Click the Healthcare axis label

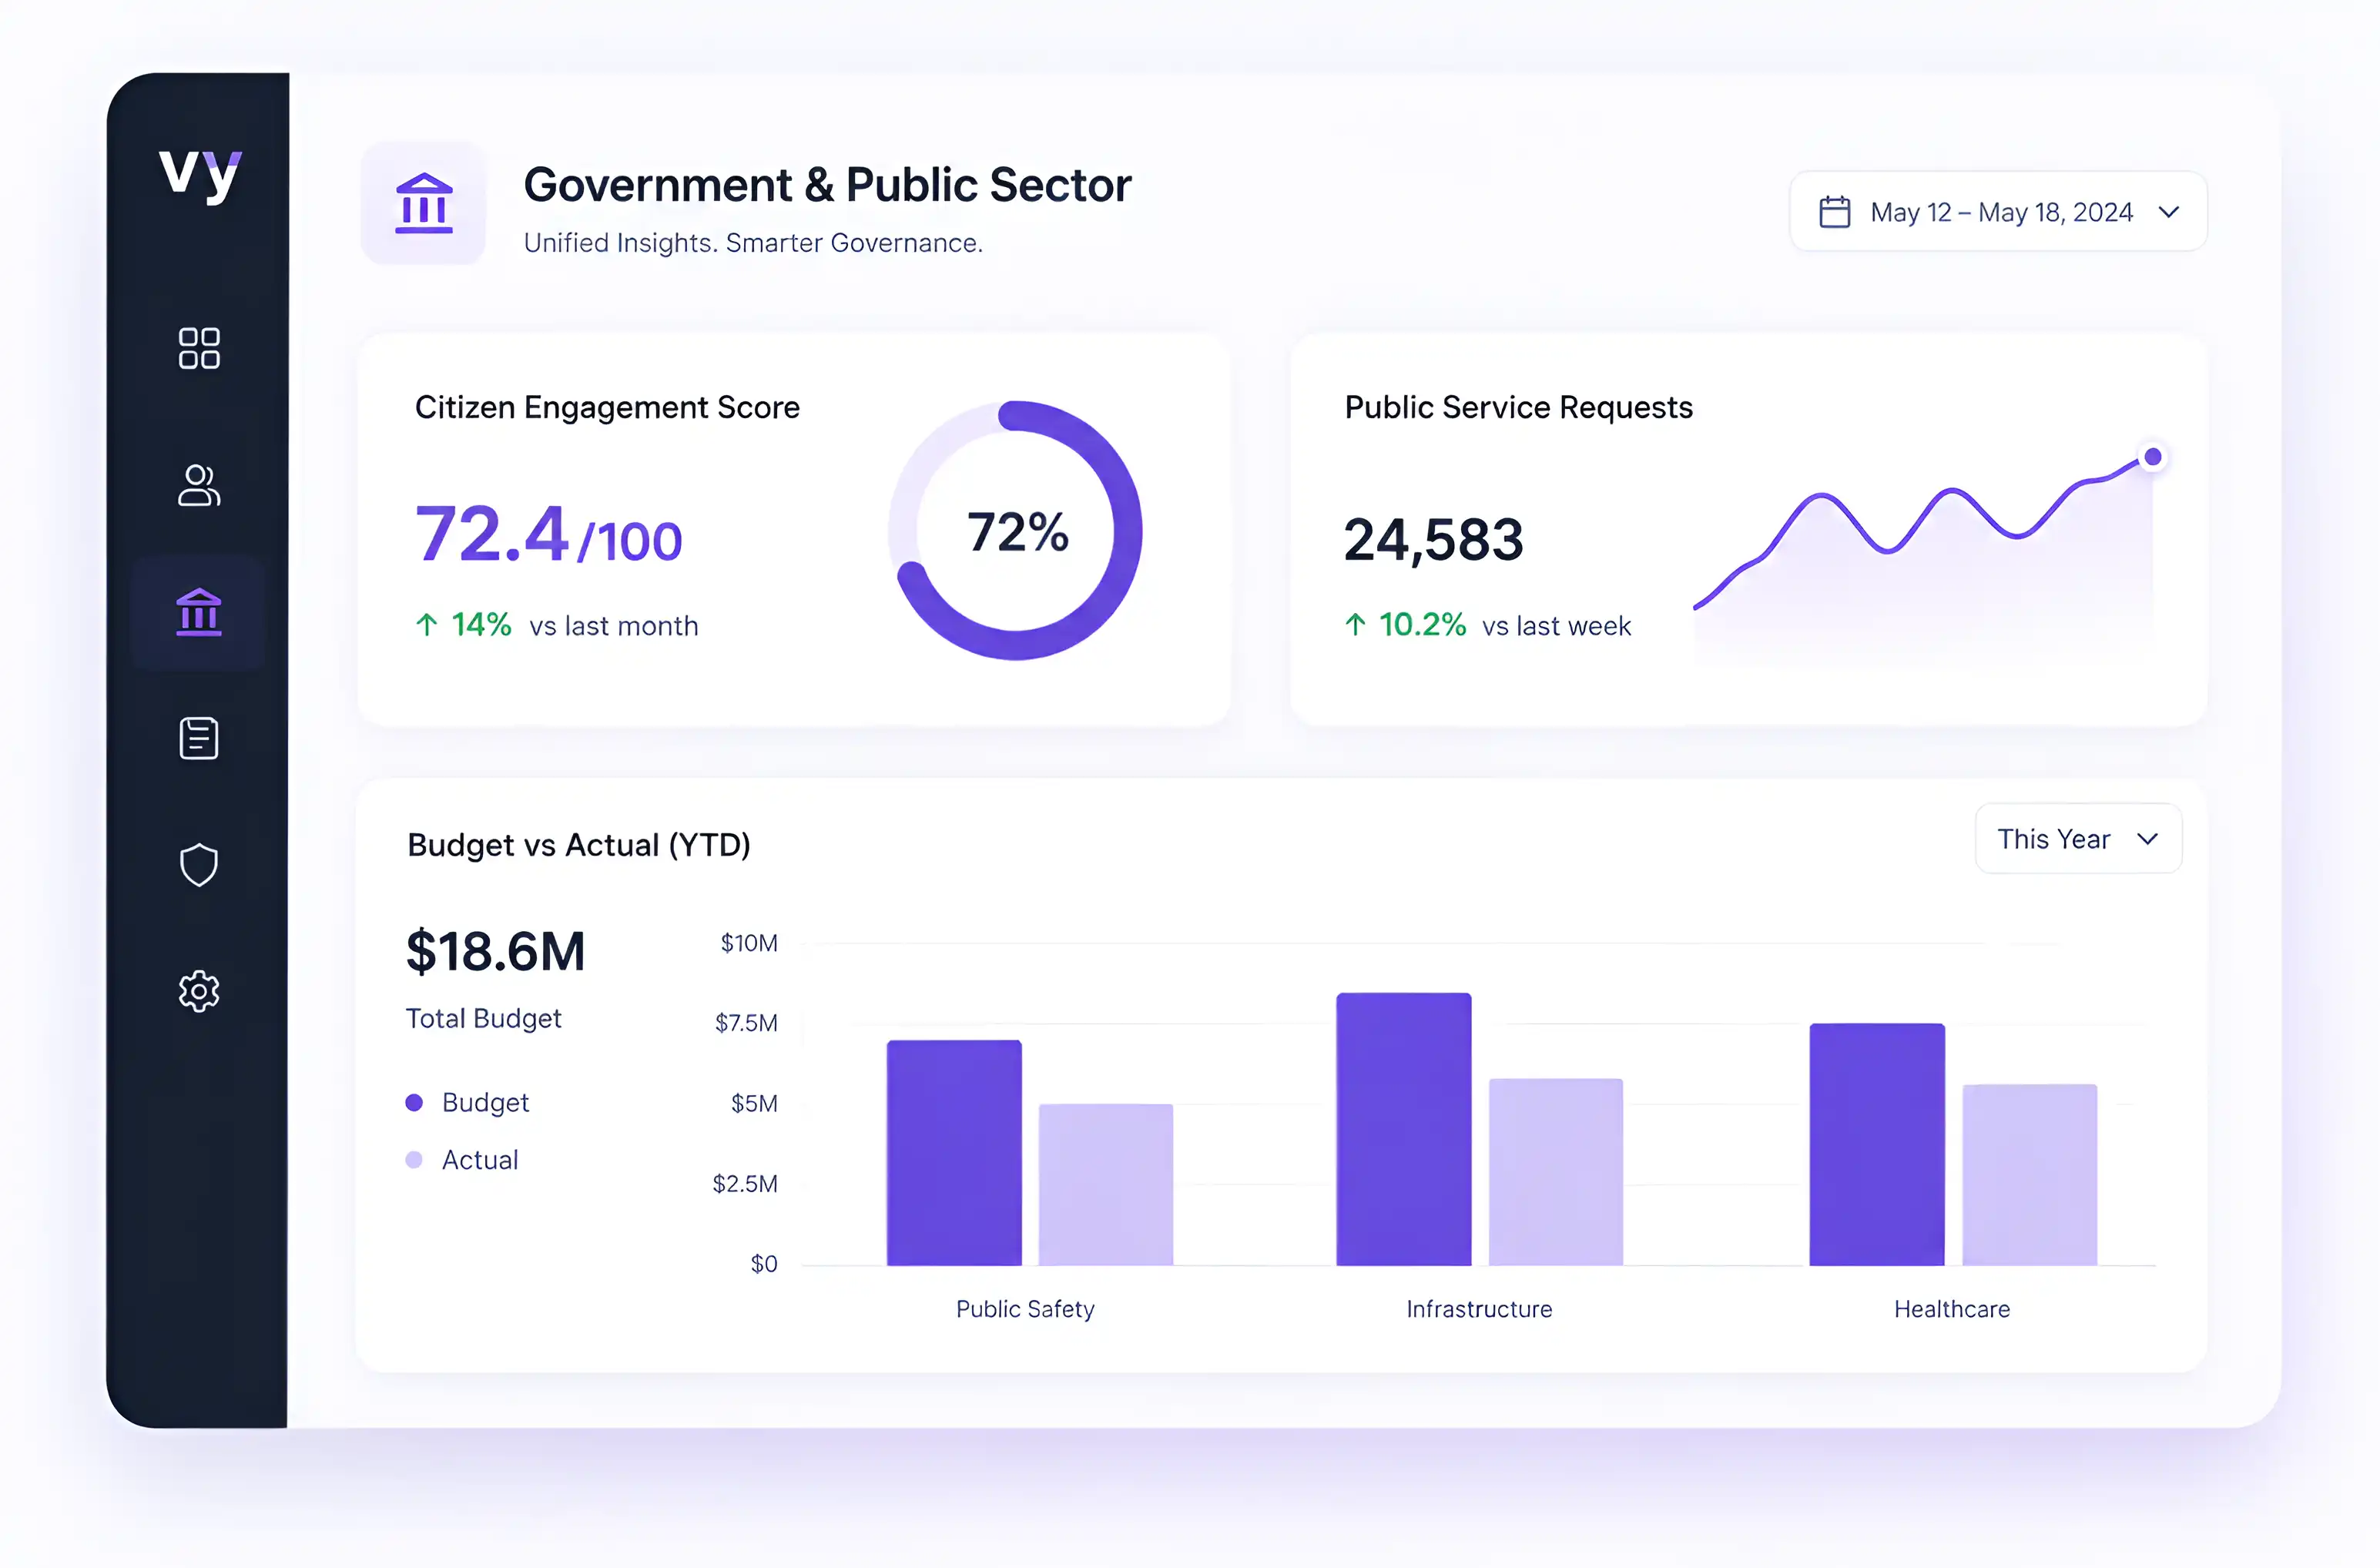click(x=1952, y=1309)
